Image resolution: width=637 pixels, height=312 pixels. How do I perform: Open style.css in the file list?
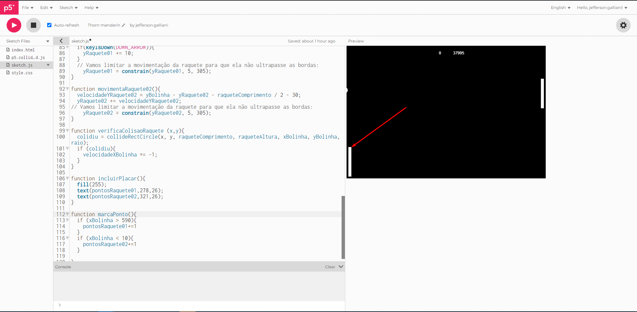coord(22,73)
